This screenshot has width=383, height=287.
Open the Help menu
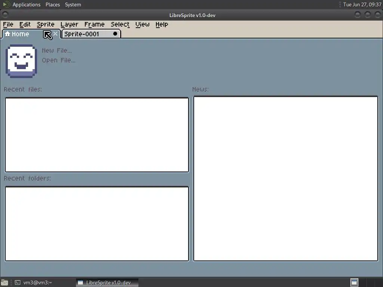[162, 24]
